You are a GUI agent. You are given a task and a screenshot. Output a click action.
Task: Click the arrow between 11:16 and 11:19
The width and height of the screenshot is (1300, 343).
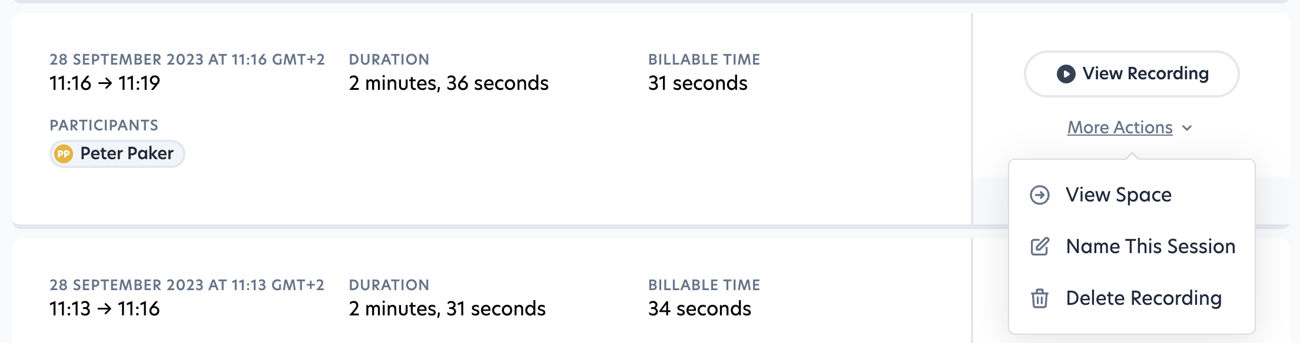point(105,83)
